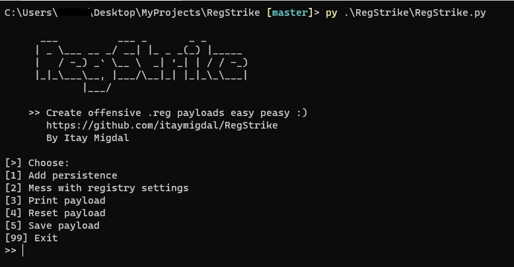Click the RegStrike GitHub URL
This screenshot has width=514, height=267.
point(162,125)
